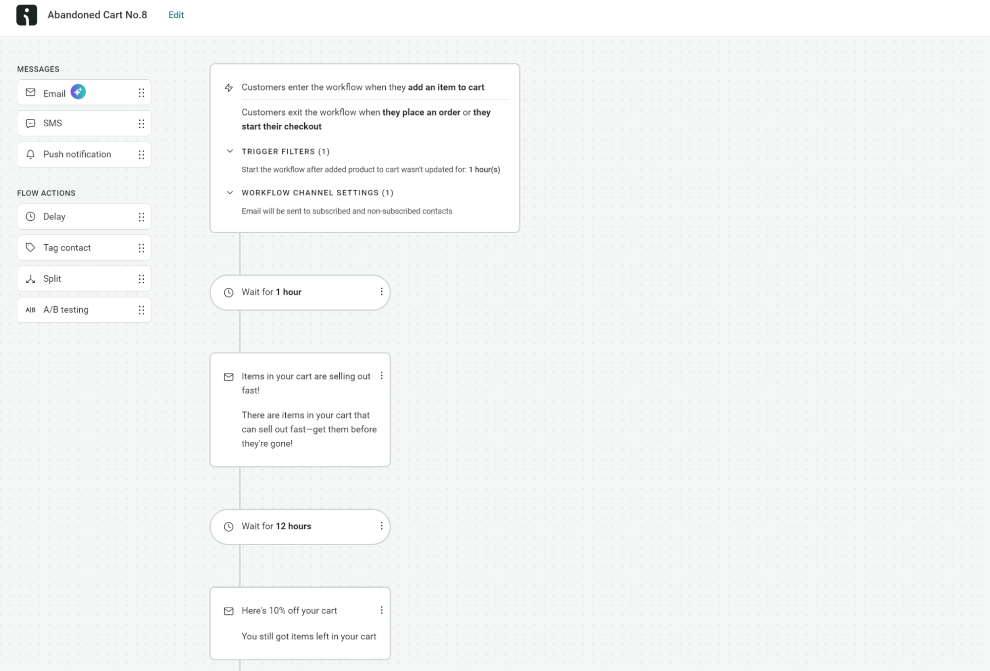Grab the drag handle on Split block

(142, 279)
